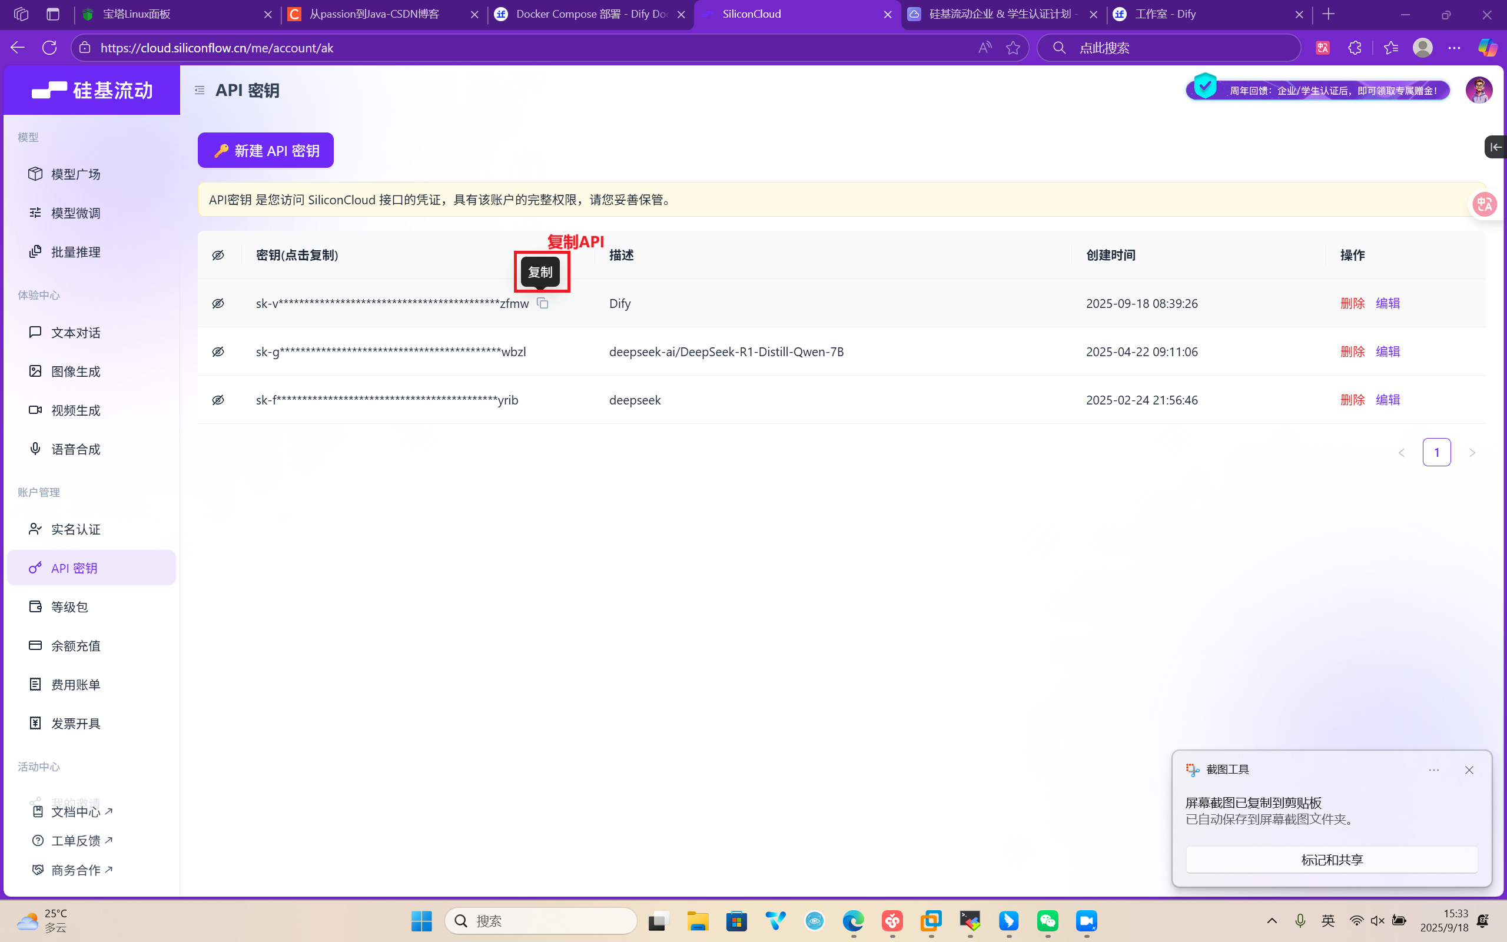Switch to the Docker Compose 部署 tab

coord(585,14)
